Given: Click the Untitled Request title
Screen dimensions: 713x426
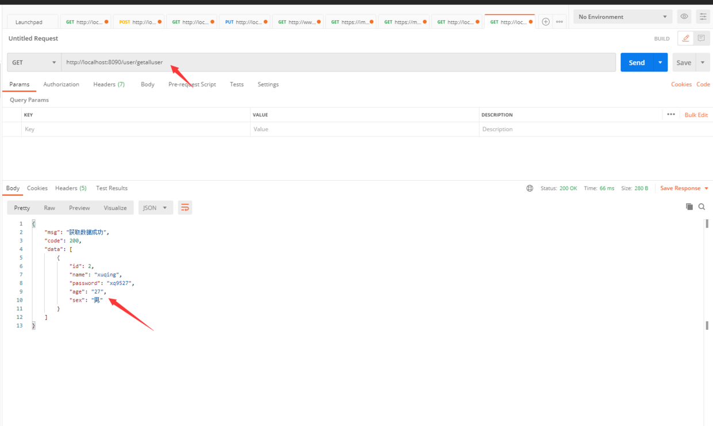Looking at the screenshot, I should point(33,39).
